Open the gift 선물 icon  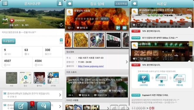click(x=61, y=41)
